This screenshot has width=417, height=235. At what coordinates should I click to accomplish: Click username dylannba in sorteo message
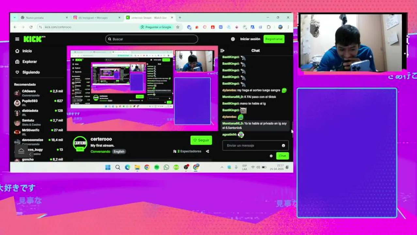point(229,90)
